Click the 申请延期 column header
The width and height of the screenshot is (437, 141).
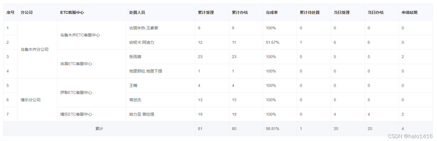point(416,12)
